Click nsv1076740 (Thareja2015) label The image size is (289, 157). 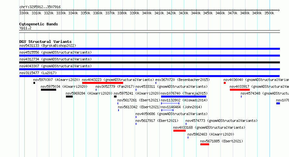click(x=184, y=93)
